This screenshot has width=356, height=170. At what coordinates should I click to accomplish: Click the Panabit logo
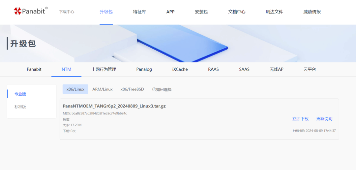click(31, 11)
